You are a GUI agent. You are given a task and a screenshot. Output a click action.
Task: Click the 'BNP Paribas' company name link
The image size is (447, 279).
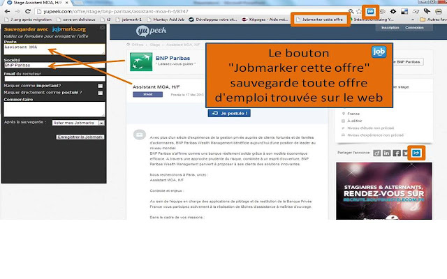173,58
